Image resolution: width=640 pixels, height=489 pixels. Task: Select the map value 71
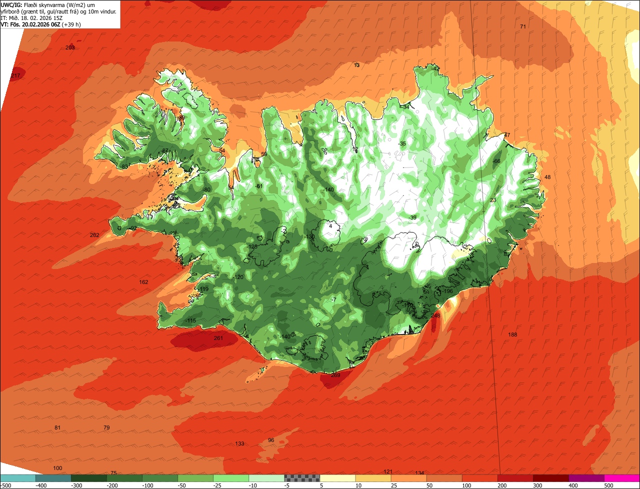pyautogui.click(x=523, y=26)
